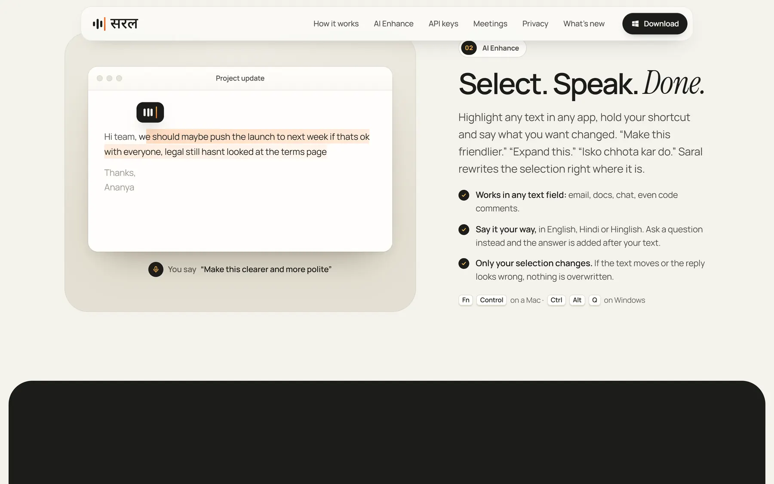This screenshot has width=774, height=484.
Task: Click 'Only your selection changes.' bold text
Action: click(534, 263)
